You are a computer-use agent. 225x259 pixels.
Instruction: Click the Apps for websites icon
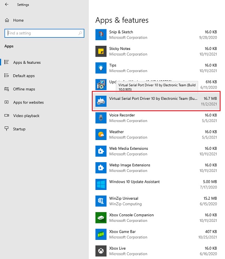click(x=7, y=102)
